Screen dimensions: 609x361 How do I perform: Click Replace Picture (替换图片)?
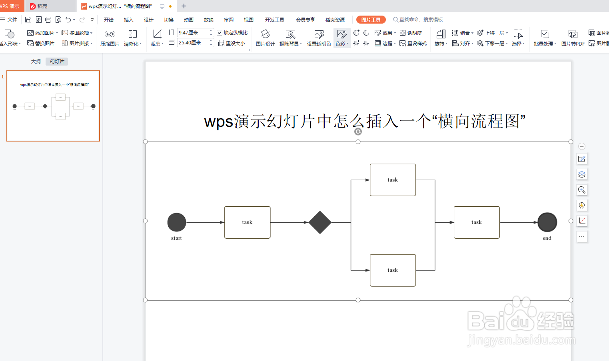click(41, 43)
